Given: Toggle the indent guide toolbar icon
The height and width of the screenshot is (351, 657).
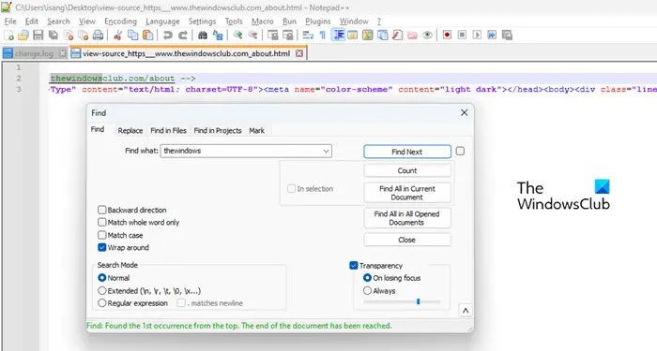Looking at the screenshot, I should click(x=338, y=36).
